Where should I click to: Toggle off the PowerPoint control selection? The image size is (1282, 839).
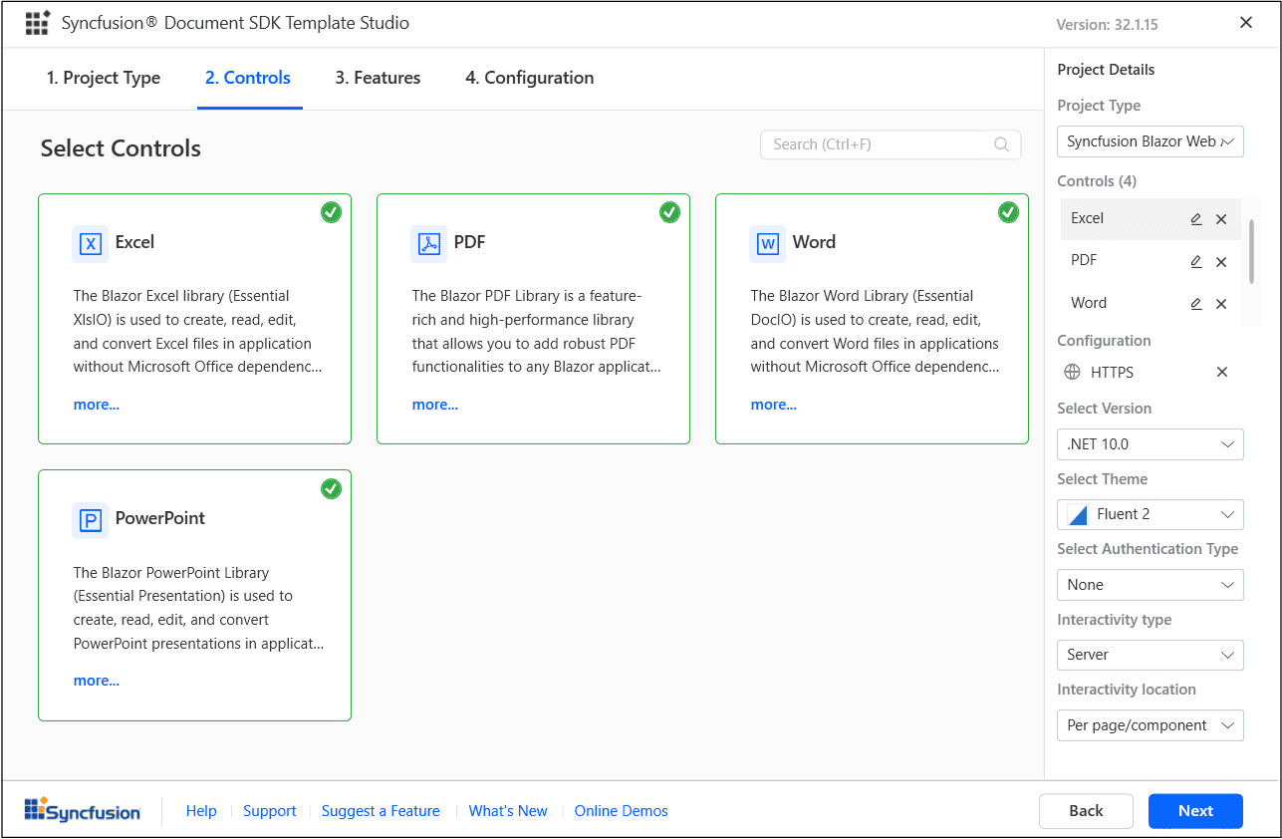[x=331, y=489]
